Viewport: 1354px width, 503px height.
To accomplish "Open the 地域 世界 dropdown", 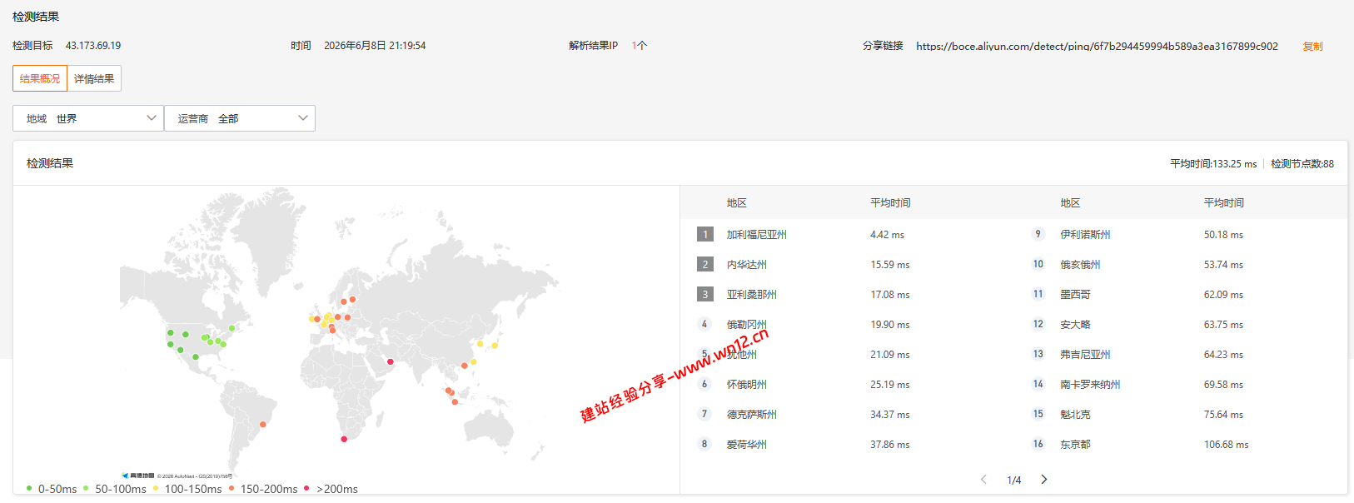I will pos(88,118).
